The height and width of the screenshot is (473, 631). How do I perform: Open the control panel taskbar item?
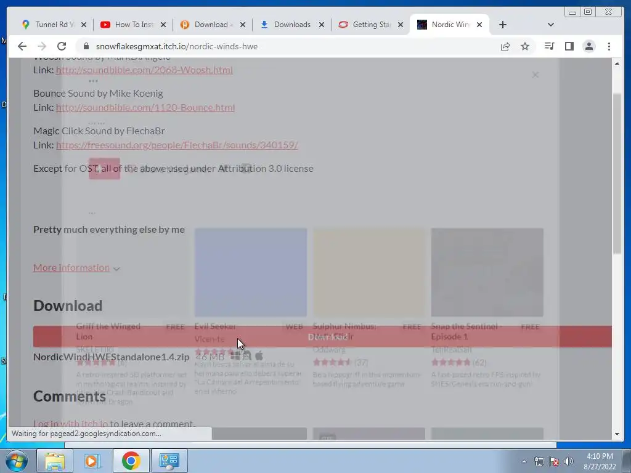coord(169,461)
